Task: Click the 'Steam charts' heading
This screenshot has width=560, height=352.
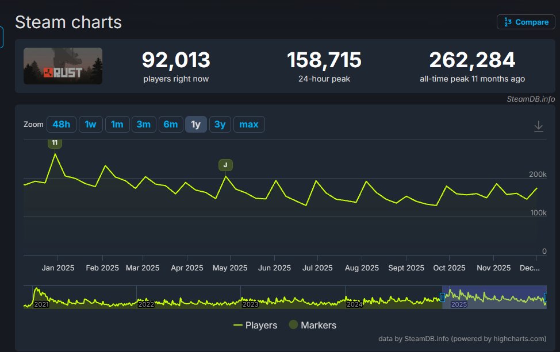Action: point(68,22)
